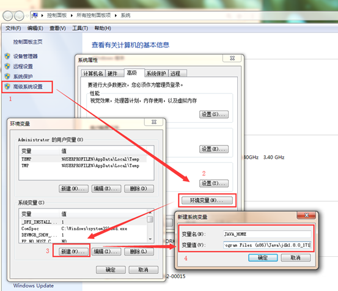The width and height of the screenshot is (338, 291).
Task: Close the 新建系统变量 dialog
Action: pos(306,215)
